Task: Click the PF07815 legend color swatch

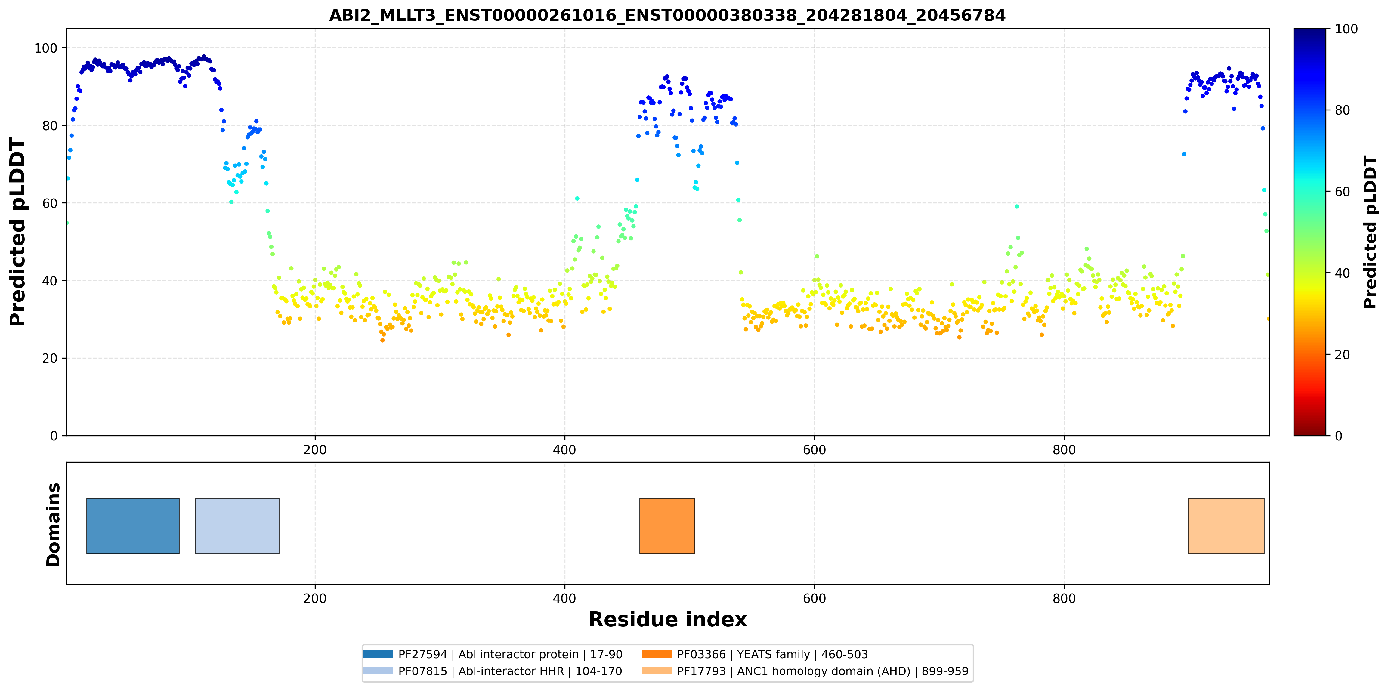Action: (378, 671)
